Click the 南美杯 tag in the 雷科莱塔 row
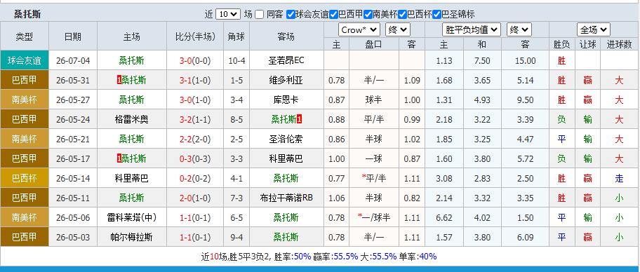 [x=25, y=217]
